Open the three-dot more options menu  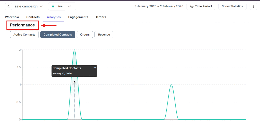[x=253, y=6]
